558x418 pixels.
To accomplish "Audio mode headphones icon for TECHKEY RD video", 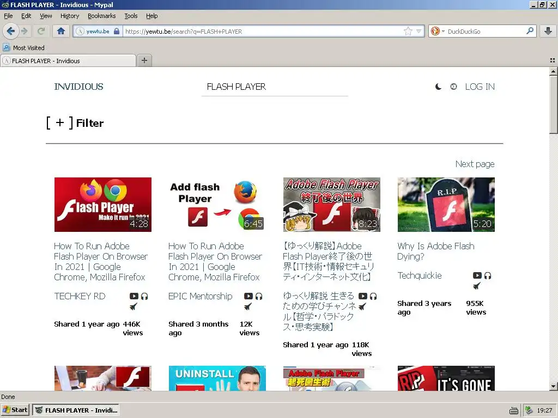I will point(144,296).
